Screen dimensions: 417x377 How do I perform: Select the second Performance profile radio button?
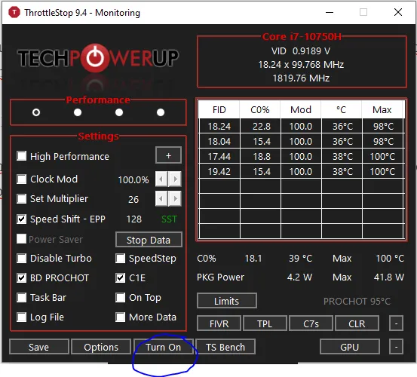pyautogui.click(x=78, y=112)
